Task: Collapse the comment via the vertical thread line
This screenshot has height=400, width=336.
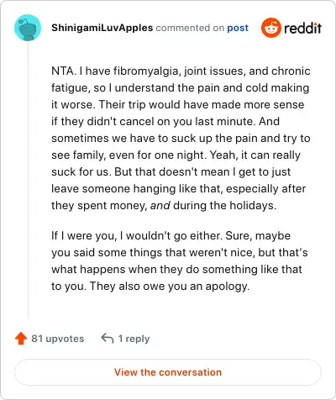Action: tap(28, 180)
